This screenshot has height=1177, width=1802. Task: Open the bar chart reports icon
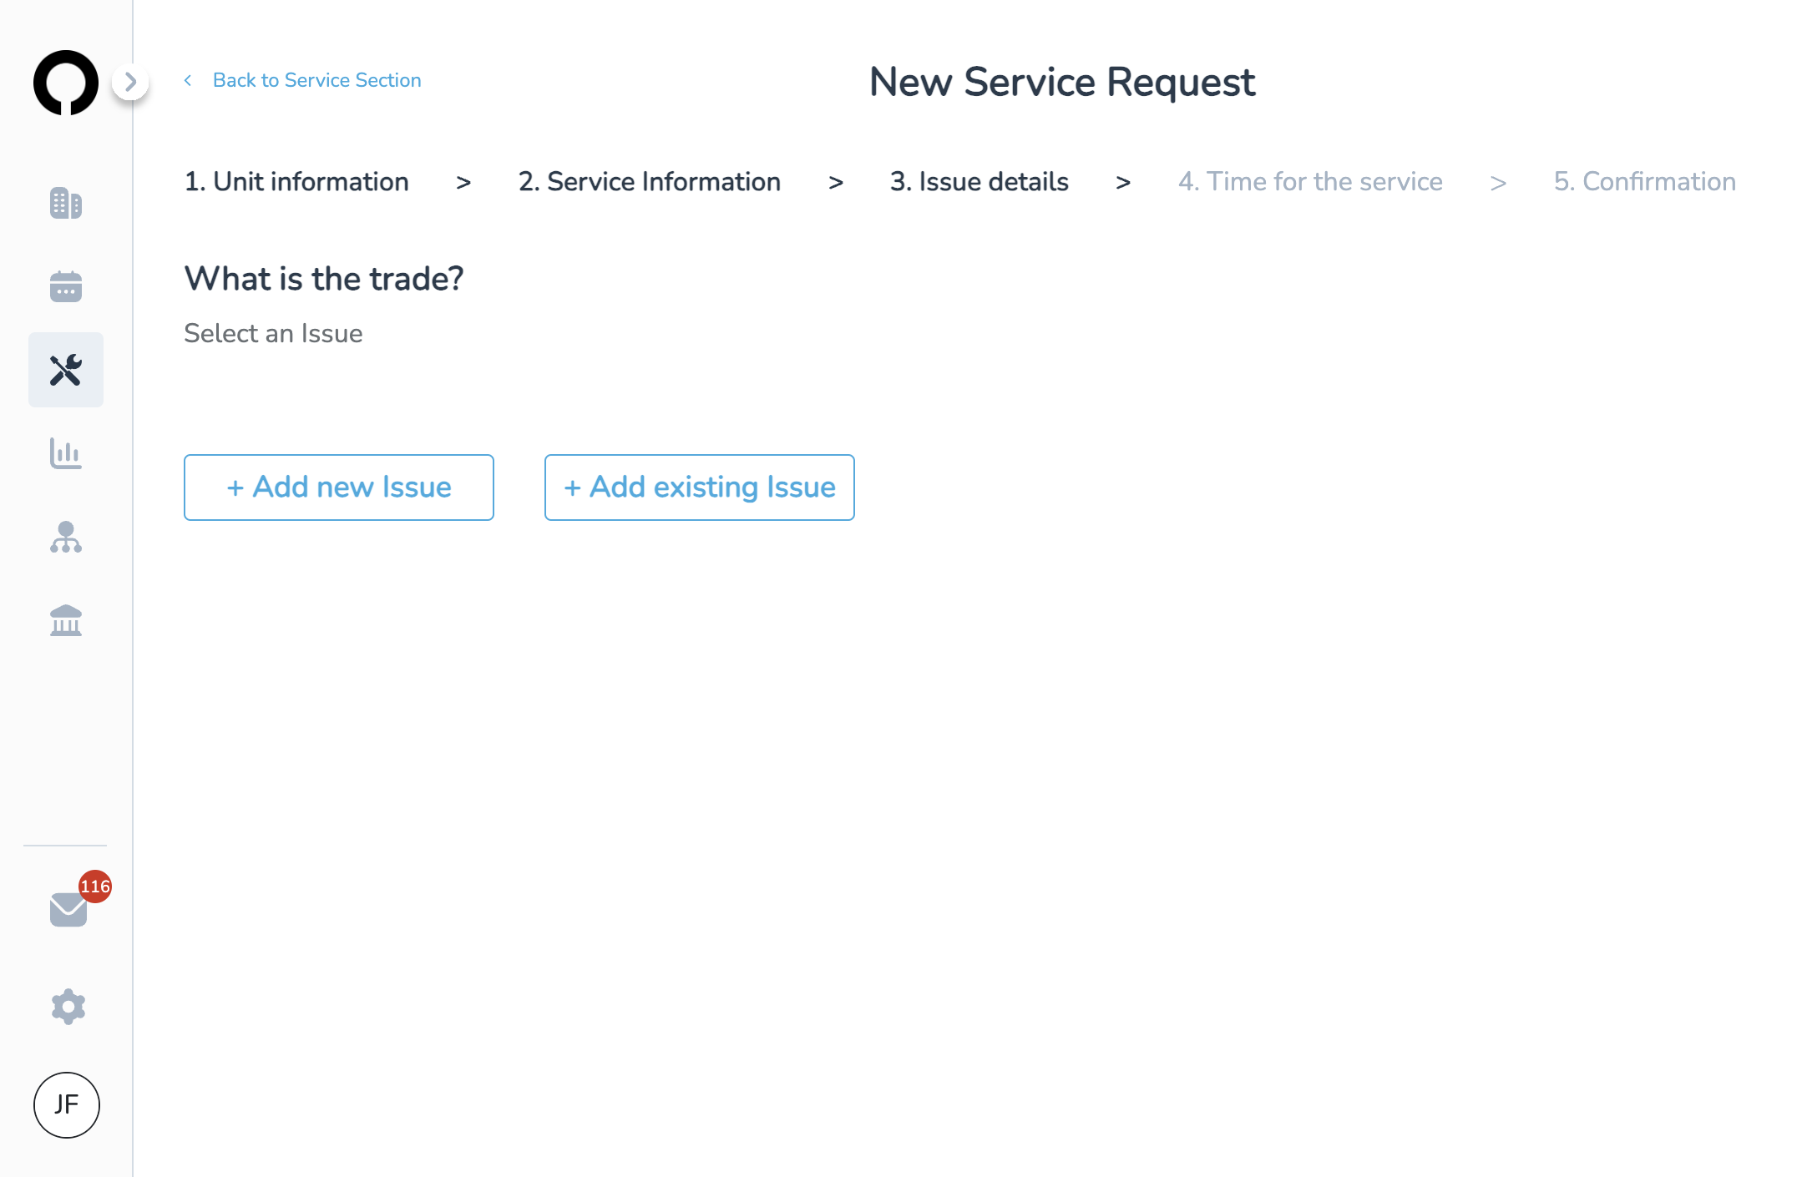click(x=66, y=453)
